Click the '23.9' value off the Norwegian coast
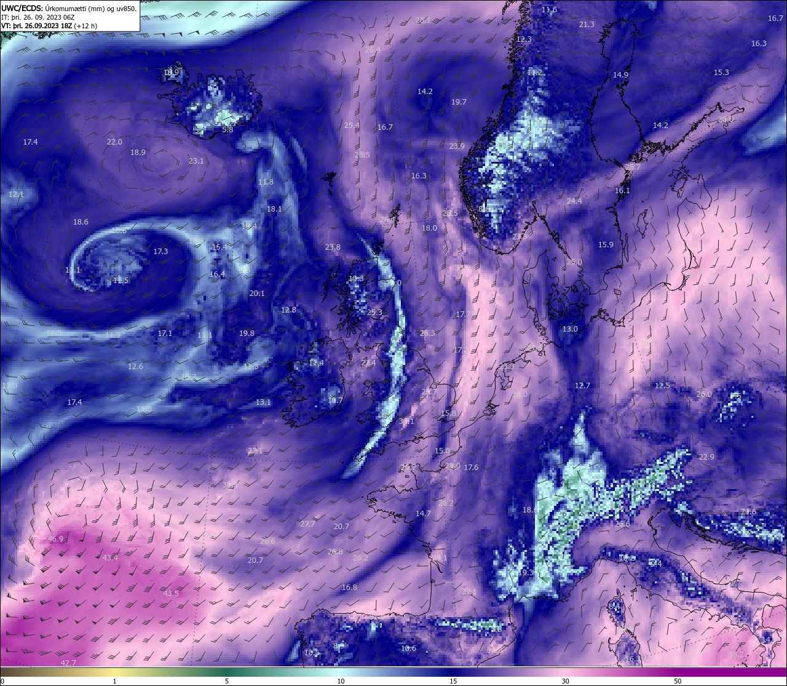 pos(457,146)
